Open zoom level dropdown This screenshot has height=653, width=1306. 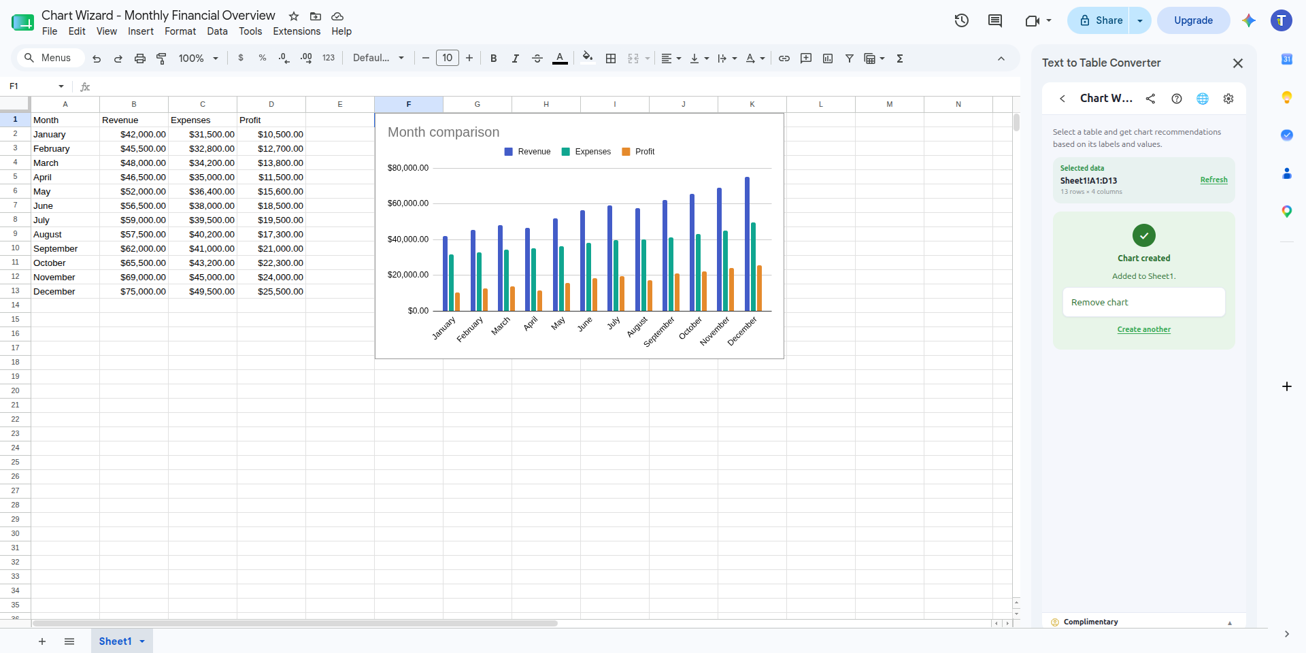point(198,58)
